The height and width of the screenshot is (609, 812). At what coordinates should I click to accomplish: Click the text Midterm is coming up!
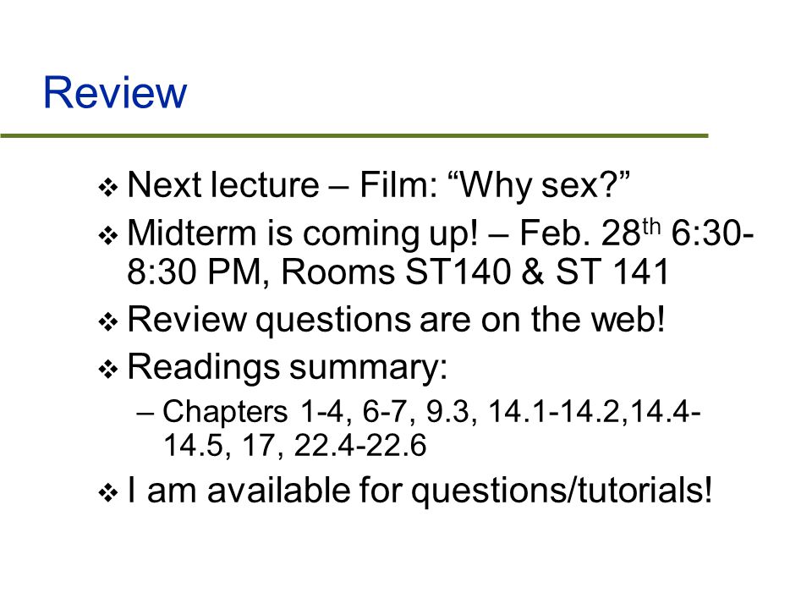[303, 233]
